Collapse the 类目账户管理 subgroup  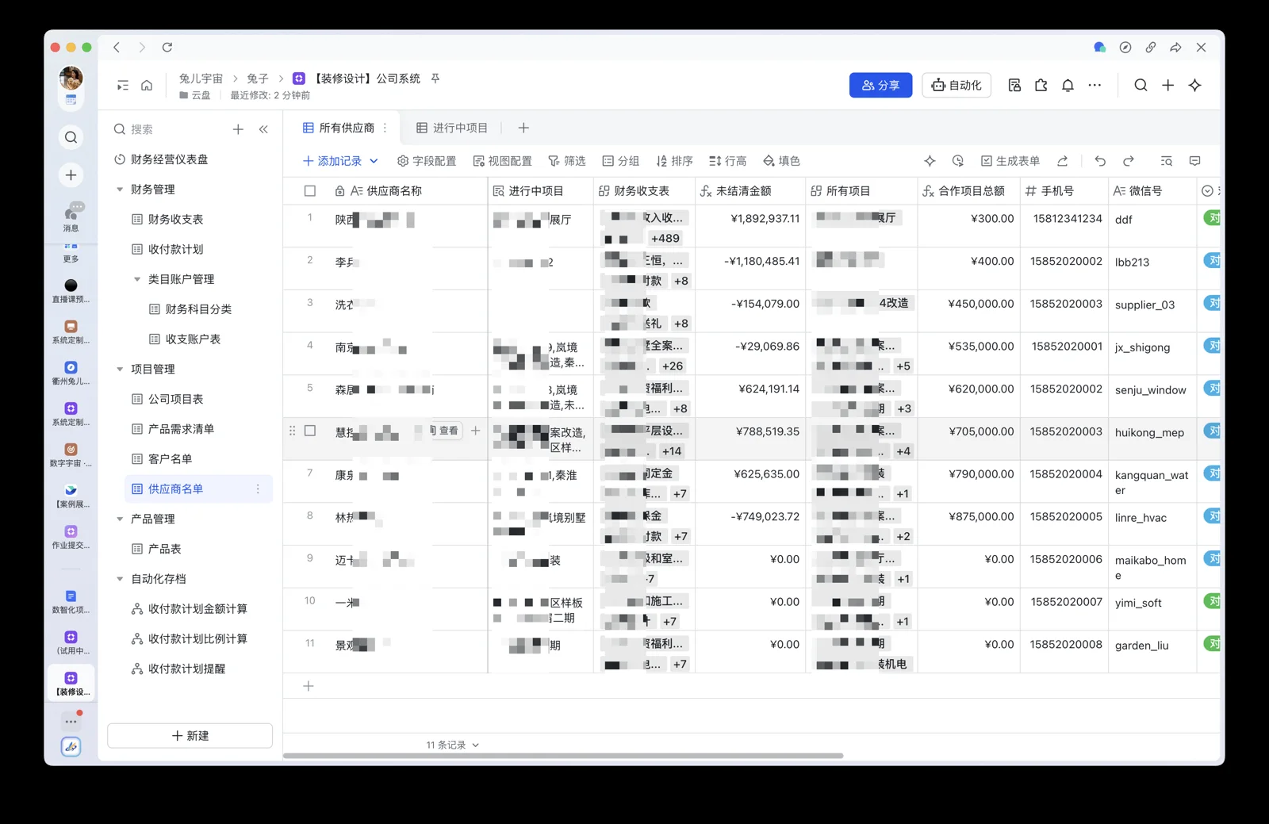[137, 279]
